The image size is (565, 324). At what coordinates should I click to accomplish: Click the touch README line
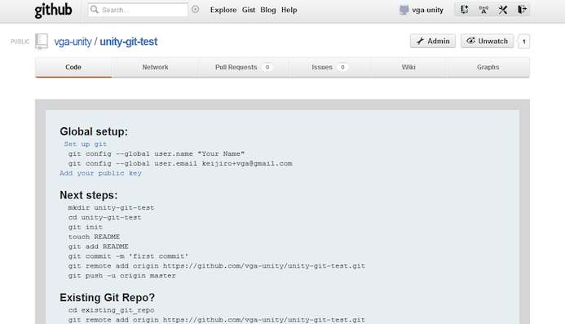[x=94, y=237]
